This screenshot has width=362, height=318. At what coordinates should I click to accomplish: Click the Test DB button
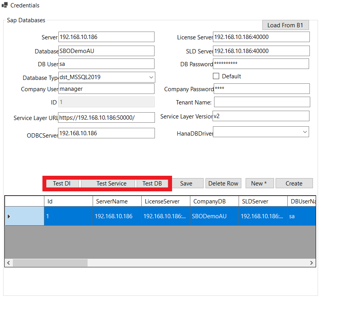click(x=152, y=184)
